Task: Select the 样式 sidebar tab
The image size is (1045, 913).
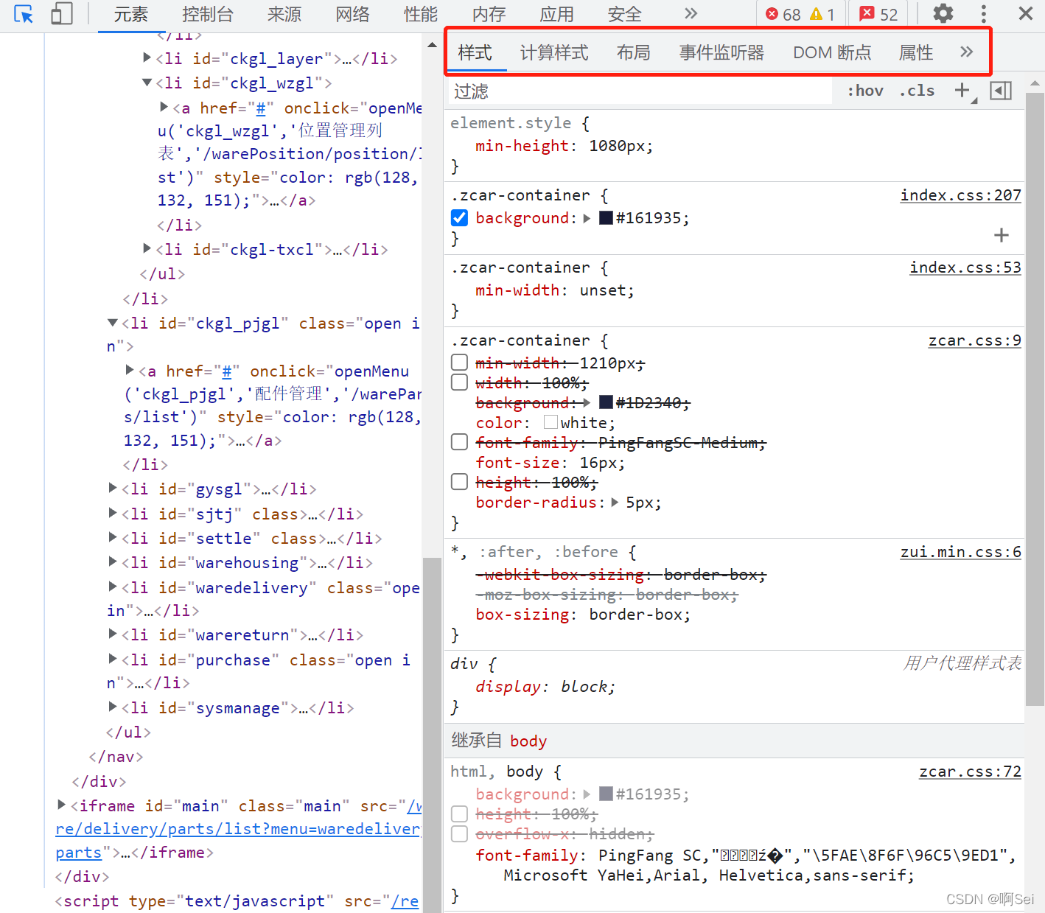Action: pos(475,52)
